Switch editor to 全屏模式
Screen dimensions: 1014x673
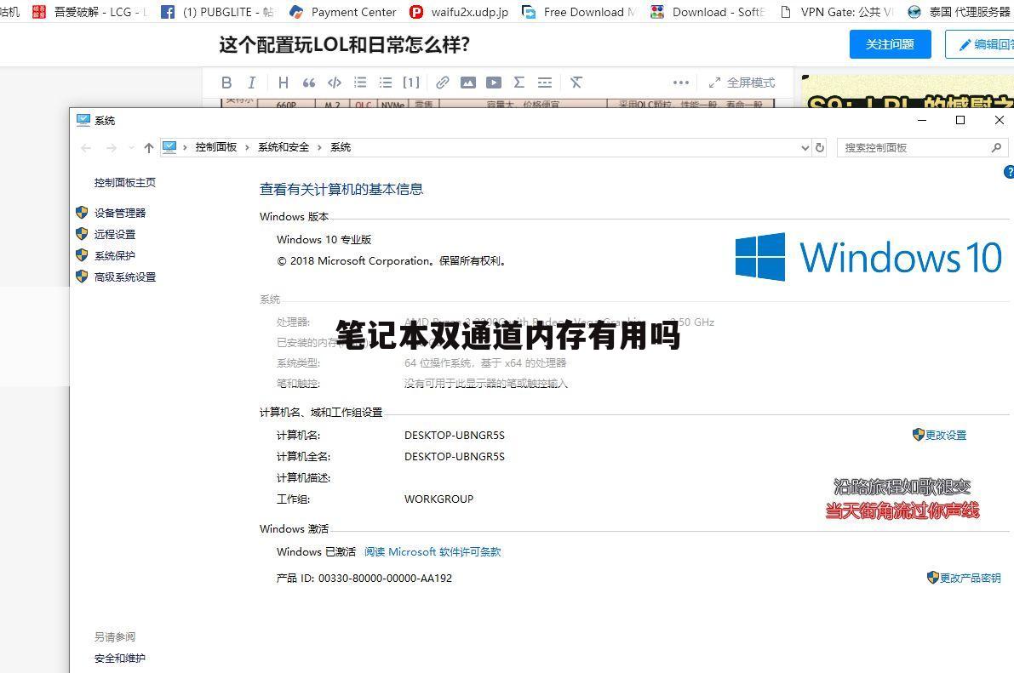[x=742, y=83]
